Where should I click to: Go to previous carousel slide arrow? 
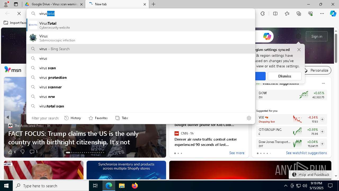pyautogui.click(x=8, y=117)
